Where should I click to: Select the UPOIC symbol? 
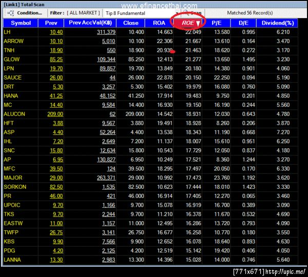click(x=12, y=205)
